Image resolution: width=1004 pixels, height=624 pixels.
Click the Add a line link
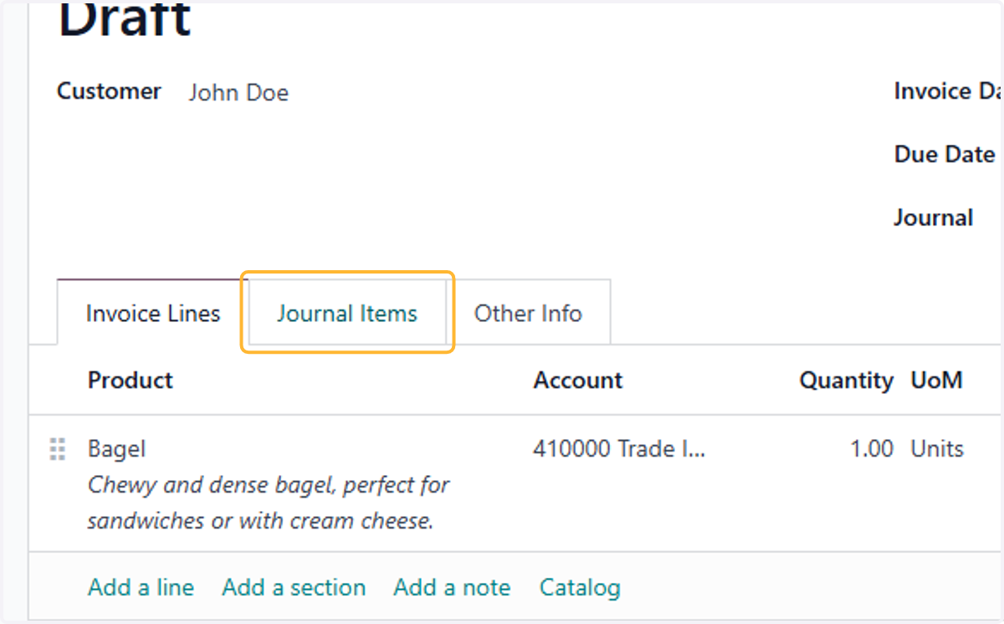(x=141, y=587)
